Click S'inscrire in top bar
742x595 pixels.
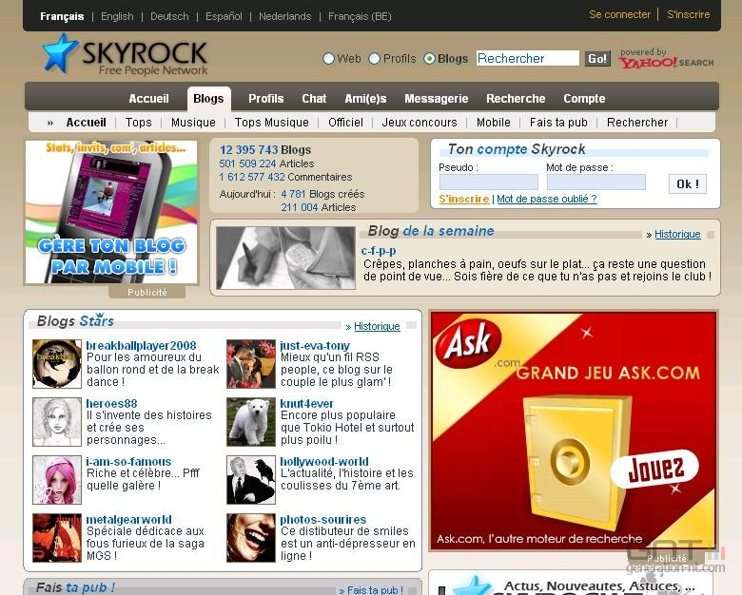point(689,14)
